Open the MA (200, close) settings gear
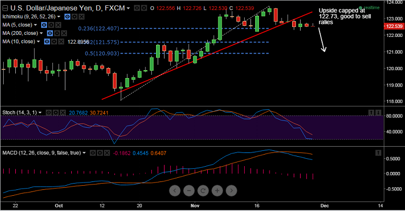This screenshot has height=211, width=405. [x=57, y=33]
